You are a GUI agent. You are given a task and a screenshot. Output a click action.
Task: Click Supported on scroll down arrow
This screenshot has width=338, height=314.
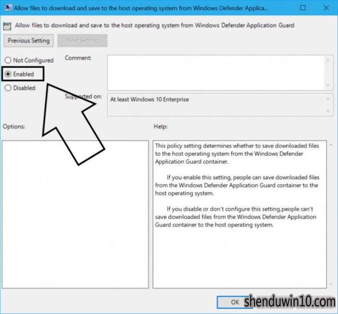point(328,111)
